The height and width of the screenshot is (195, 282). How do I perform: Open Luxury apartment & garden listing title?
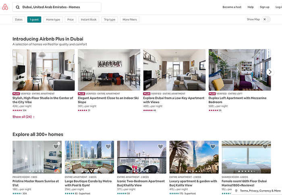[193, 183]
